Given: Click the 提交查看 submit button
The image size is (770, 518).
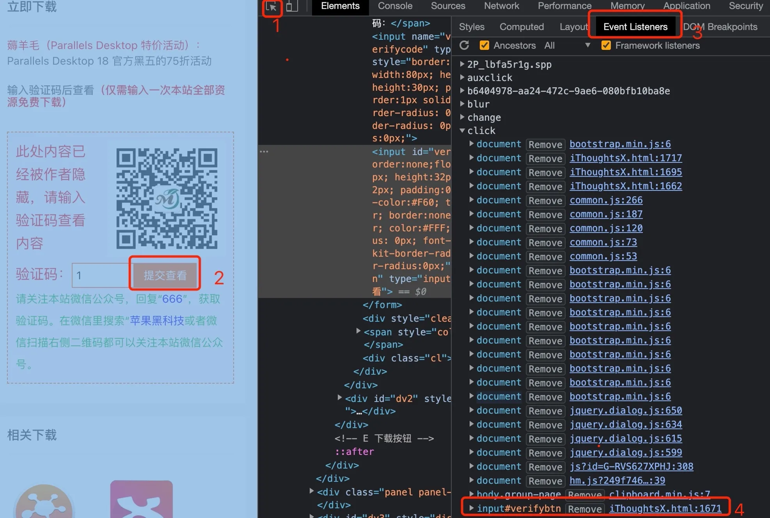Looking at the screenshot, I should click(165, 275).
